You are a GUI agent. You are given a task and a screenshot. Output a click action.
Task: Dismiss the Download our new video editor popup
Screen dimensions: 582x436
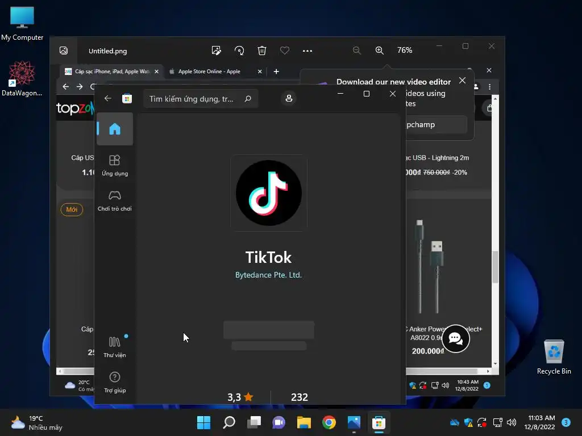462,81
